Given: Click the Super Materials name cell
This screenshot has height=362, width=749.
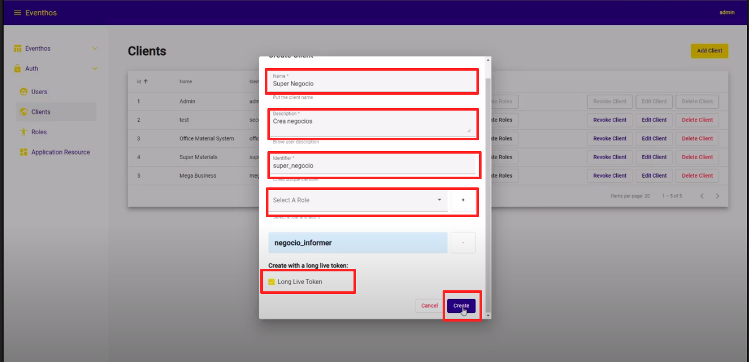Looking at the screenshot, I should point(198,157).
